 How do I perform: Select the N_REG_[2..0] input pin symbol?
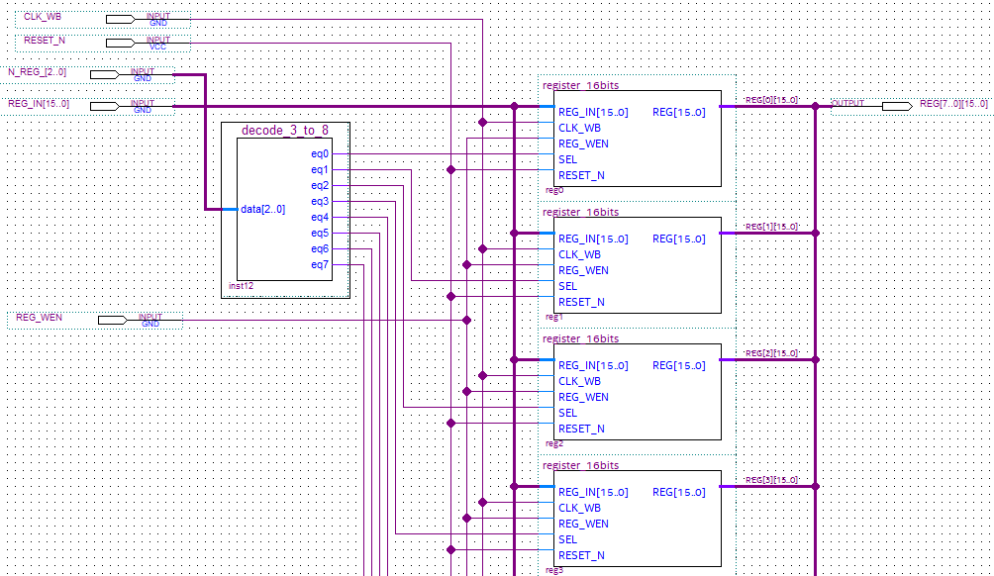[x=105, y=75]
